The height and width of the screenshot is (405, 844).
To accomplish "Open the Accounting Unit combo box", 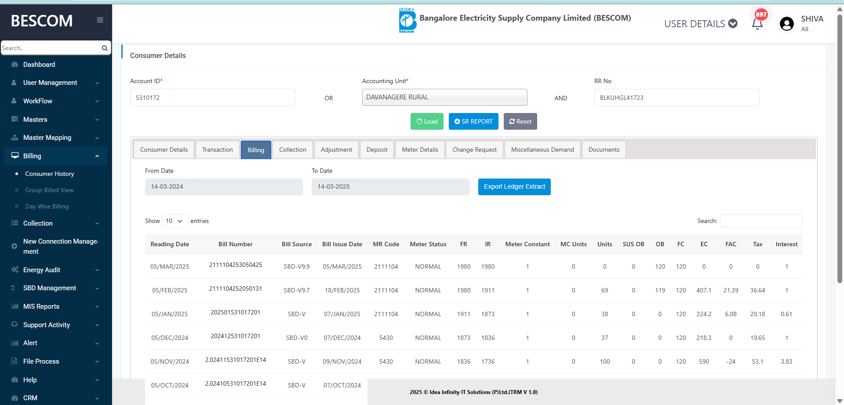I will pyautogui.click(x=444, y=97).
